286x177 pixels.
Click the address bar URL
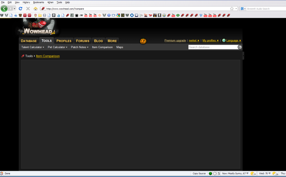pos(65,9)
